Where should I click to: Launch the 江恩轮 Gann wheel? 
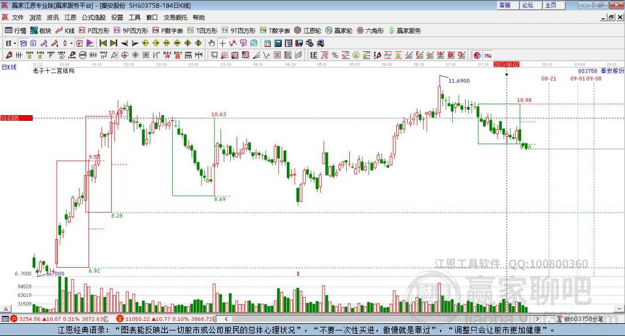coord(308,30)
